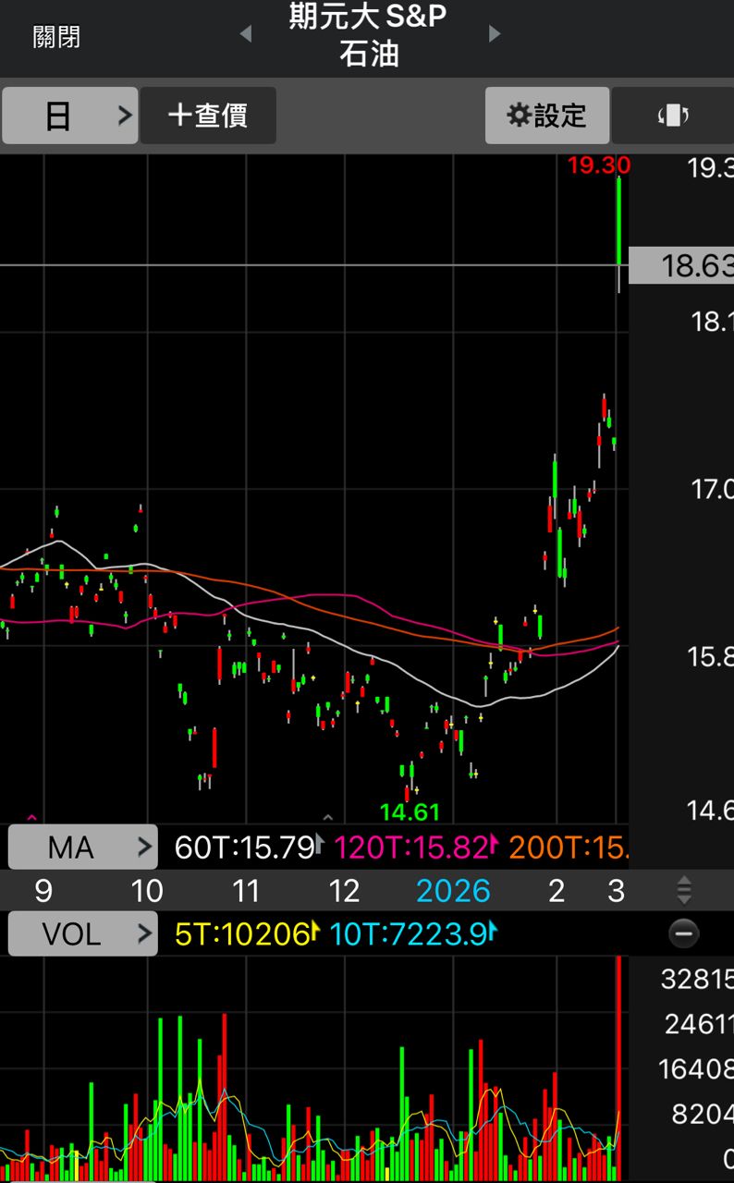This screenshot has height=1183, width=734.
Task: Collapse volume panel with minus icon
Action: (683, 933)
